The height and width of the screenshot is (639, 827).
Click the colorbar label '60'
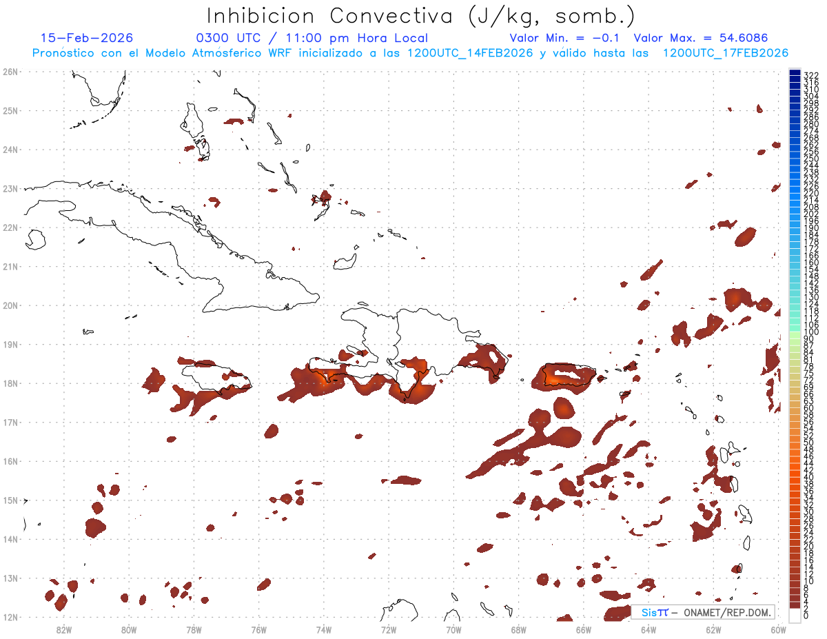808,407
